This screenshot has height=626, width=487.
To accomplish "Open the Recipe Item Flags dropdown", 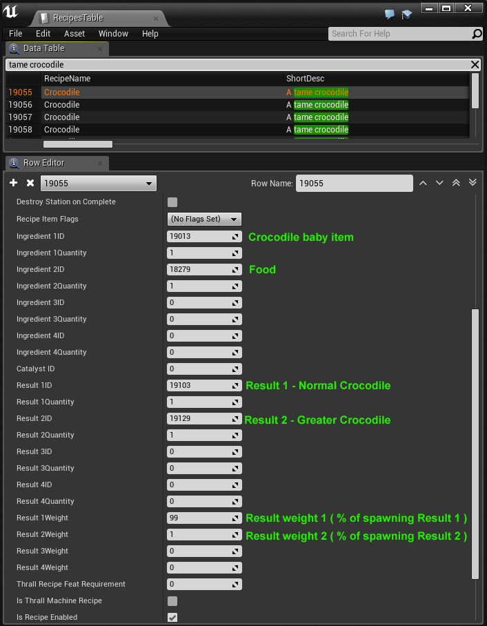I will tap(204, 219).
